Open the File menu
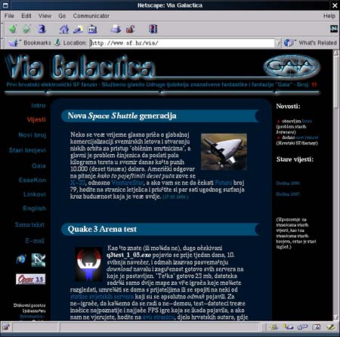The image size is (340, 337). (9, 16)
